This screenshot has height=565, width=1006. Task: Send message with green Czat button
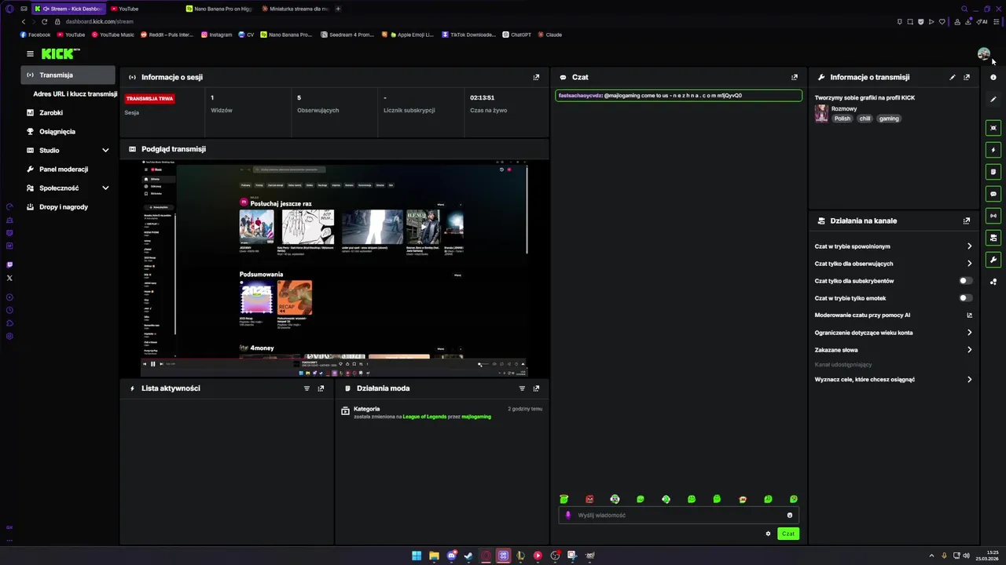[788, 534]
